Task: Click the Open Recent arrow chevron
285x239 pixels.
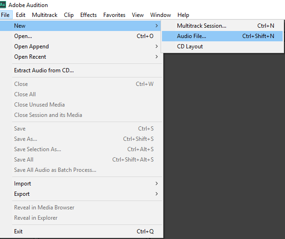Action: point(156,57)
